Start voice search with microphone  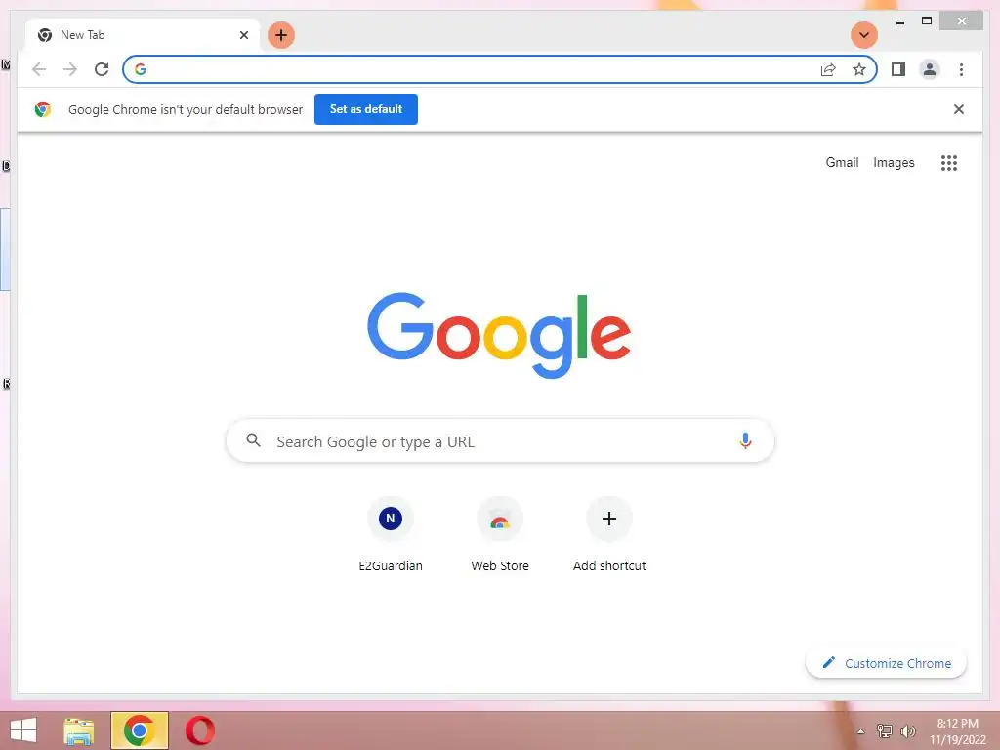745,440
